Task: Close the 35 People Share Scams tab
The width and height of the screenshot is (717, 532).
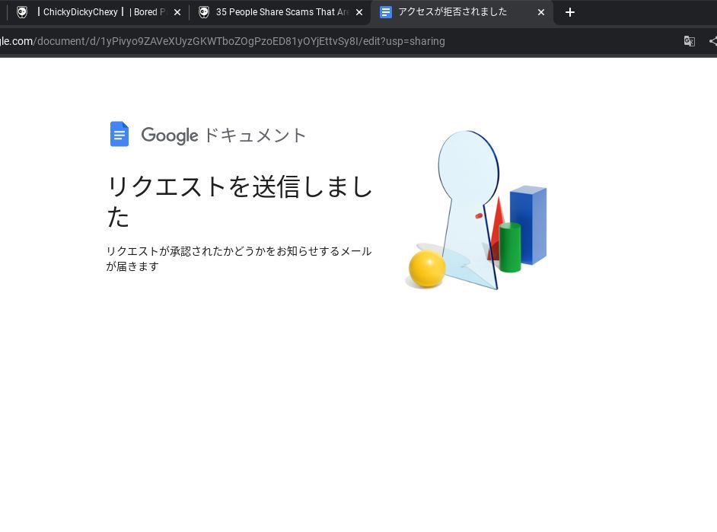Action: point(359,12)
